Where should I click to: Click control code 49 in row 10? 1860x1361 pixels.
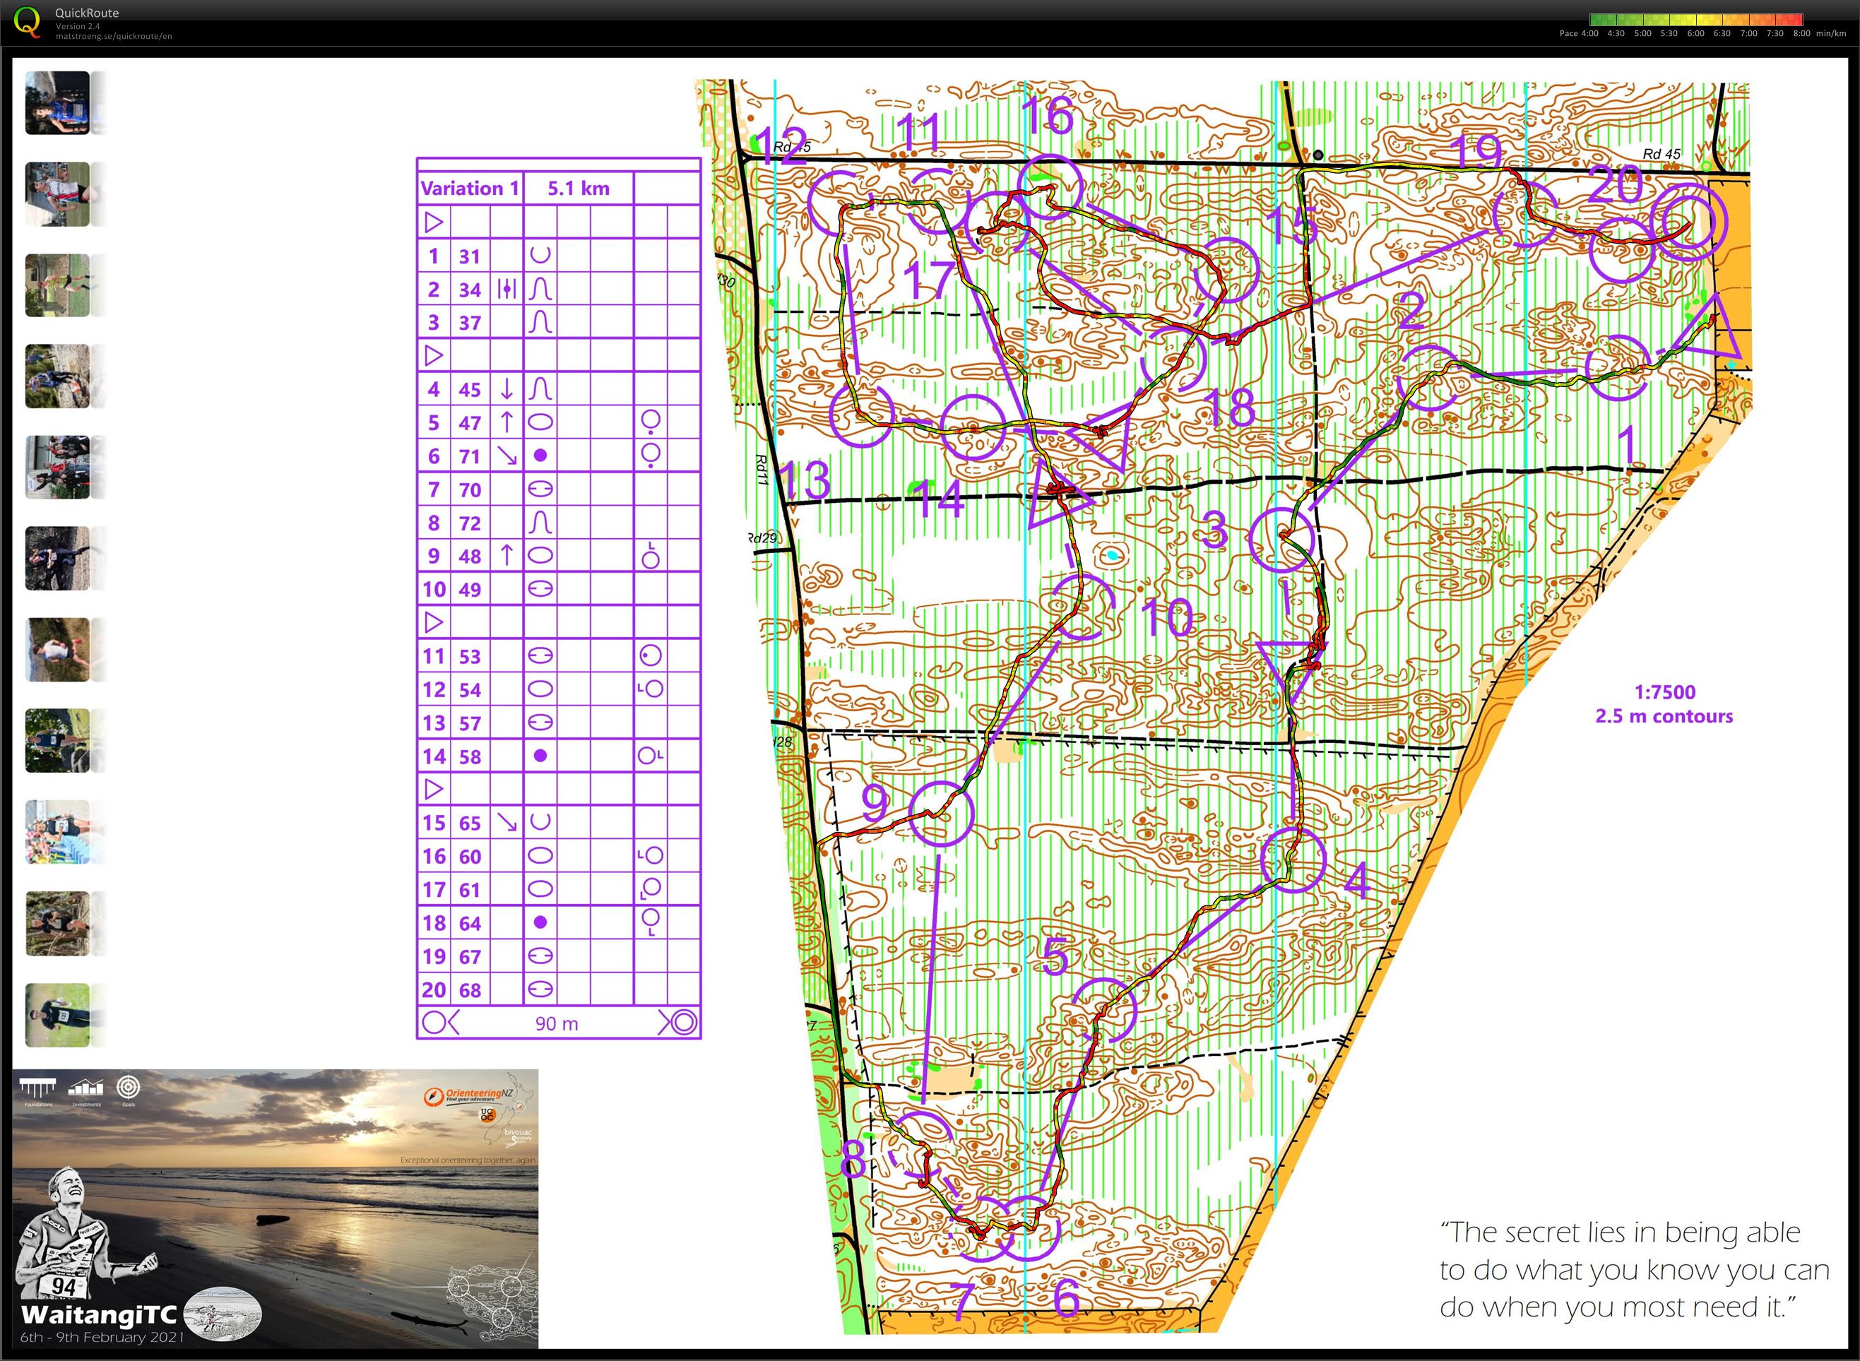470,589
